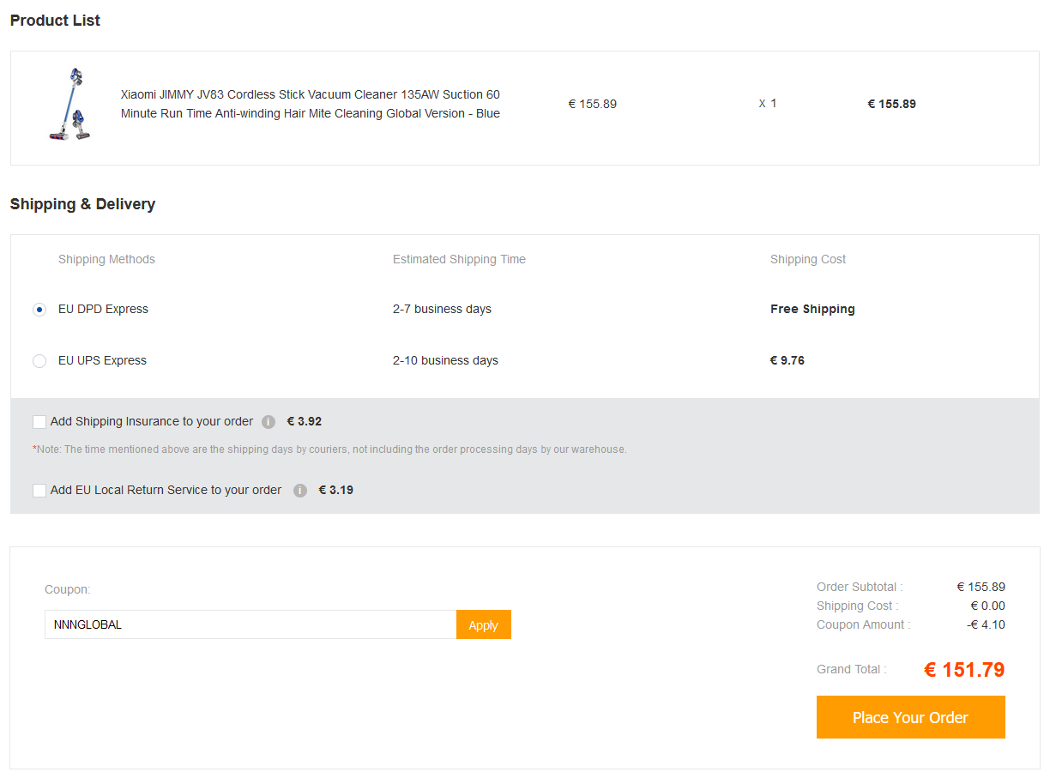Enable Add Shipping Insurance checkbox
The width and height of the screenshot is (1050, 784).
(39, 422)
